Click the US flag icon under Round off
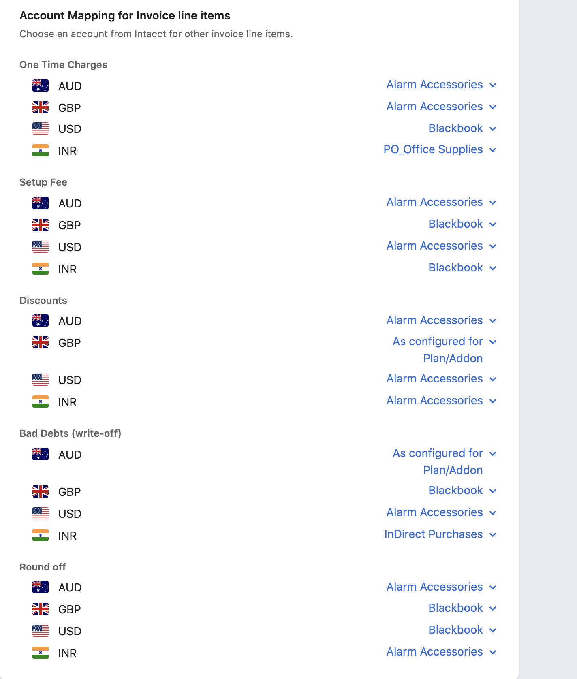Image resolution: width=577 pixels, height=679 pixels. pyautogui.click(x=41, y=631)
